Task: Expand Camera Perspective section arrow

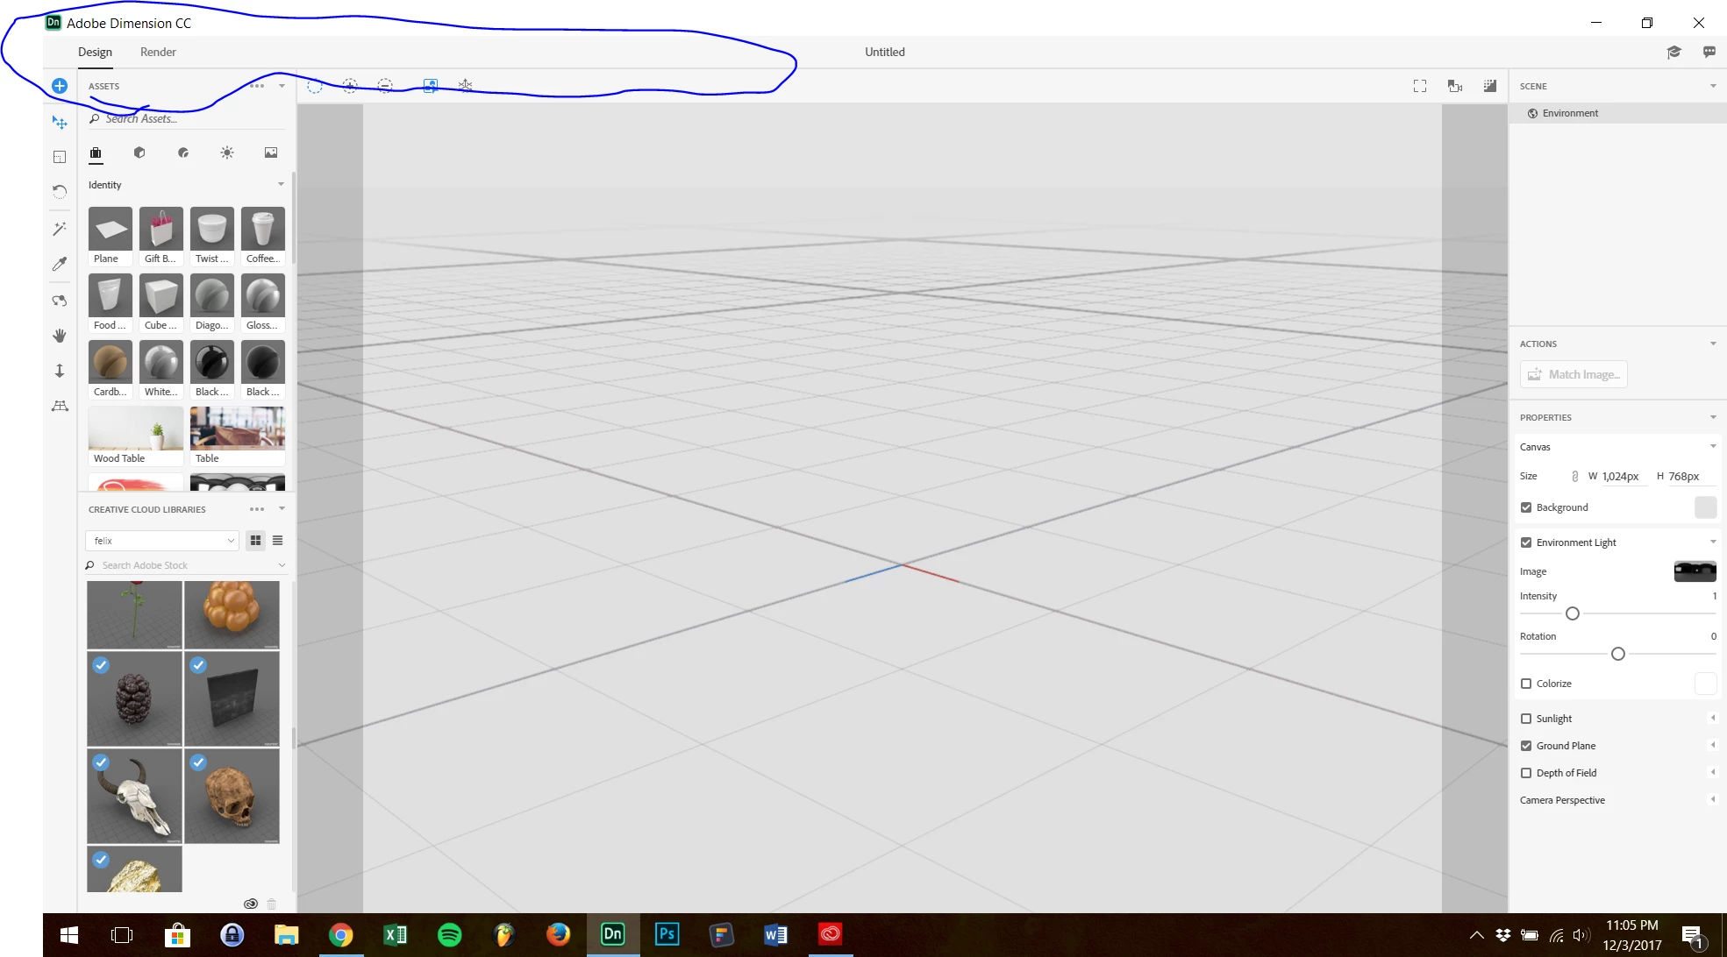Action: pos(1712,799)
